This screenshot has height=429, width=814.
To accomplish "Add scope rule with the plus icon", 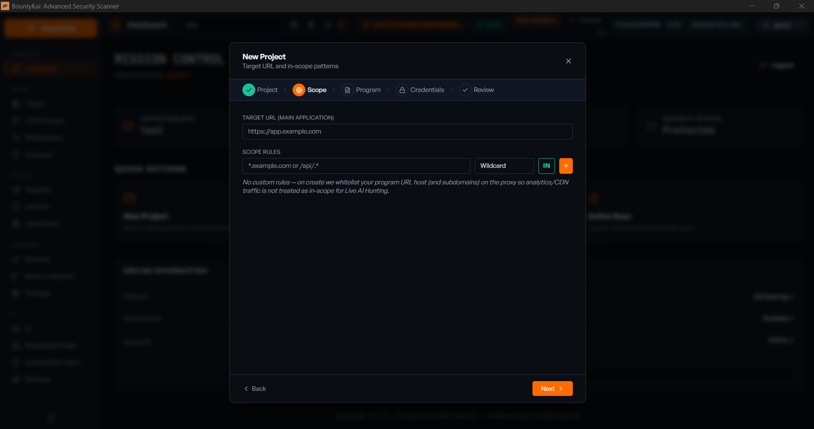I will (566, 166).
